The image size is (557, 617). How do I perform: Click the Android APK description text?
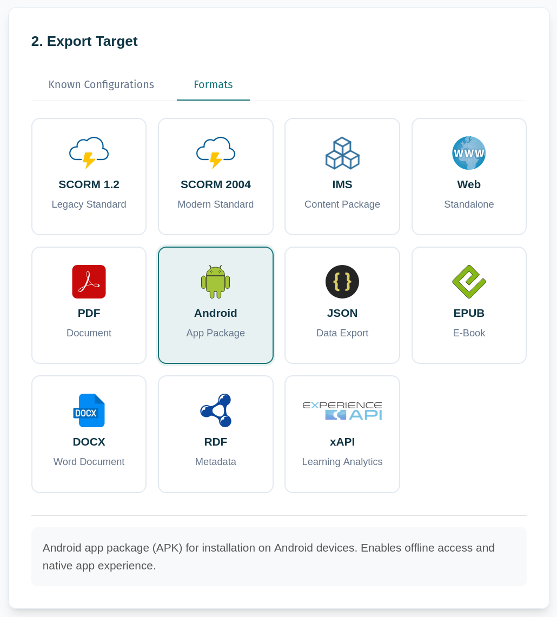(268, 556)
